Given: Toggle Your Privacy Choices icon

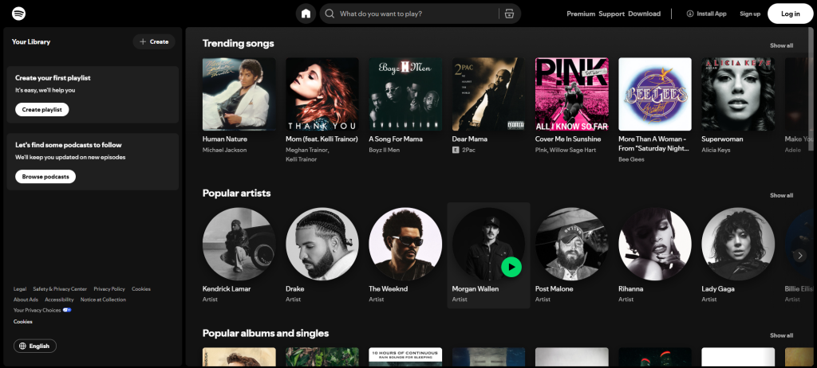Looking at the screenshot, I should (67, 310).
